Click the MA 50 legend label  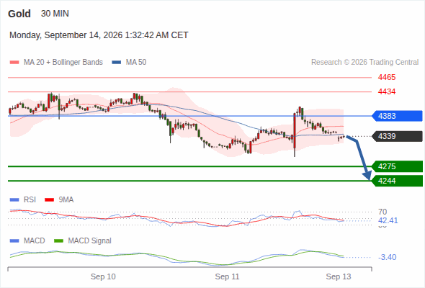pos(136,63)
